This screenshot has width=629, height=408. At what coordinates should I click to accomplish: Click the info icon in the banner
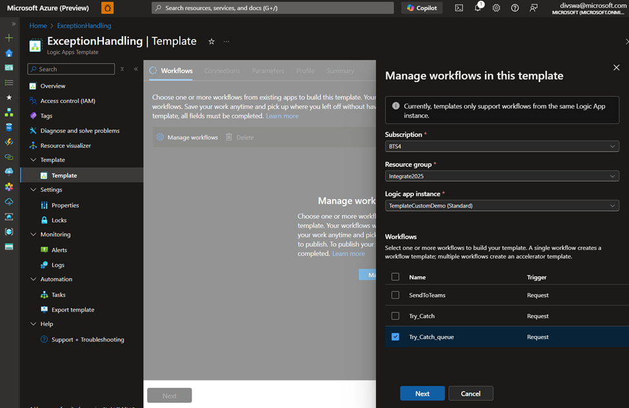tap(396, 106)
